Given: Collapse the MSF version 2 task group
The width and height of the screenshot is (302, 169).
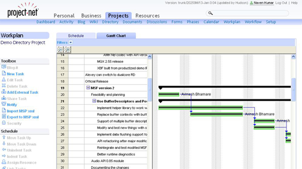Looking at the screenshot, I should [x=88, y=88].
